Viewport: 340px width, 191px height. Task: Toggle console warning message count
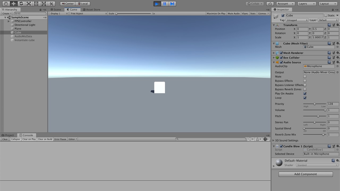pos(258,139)
